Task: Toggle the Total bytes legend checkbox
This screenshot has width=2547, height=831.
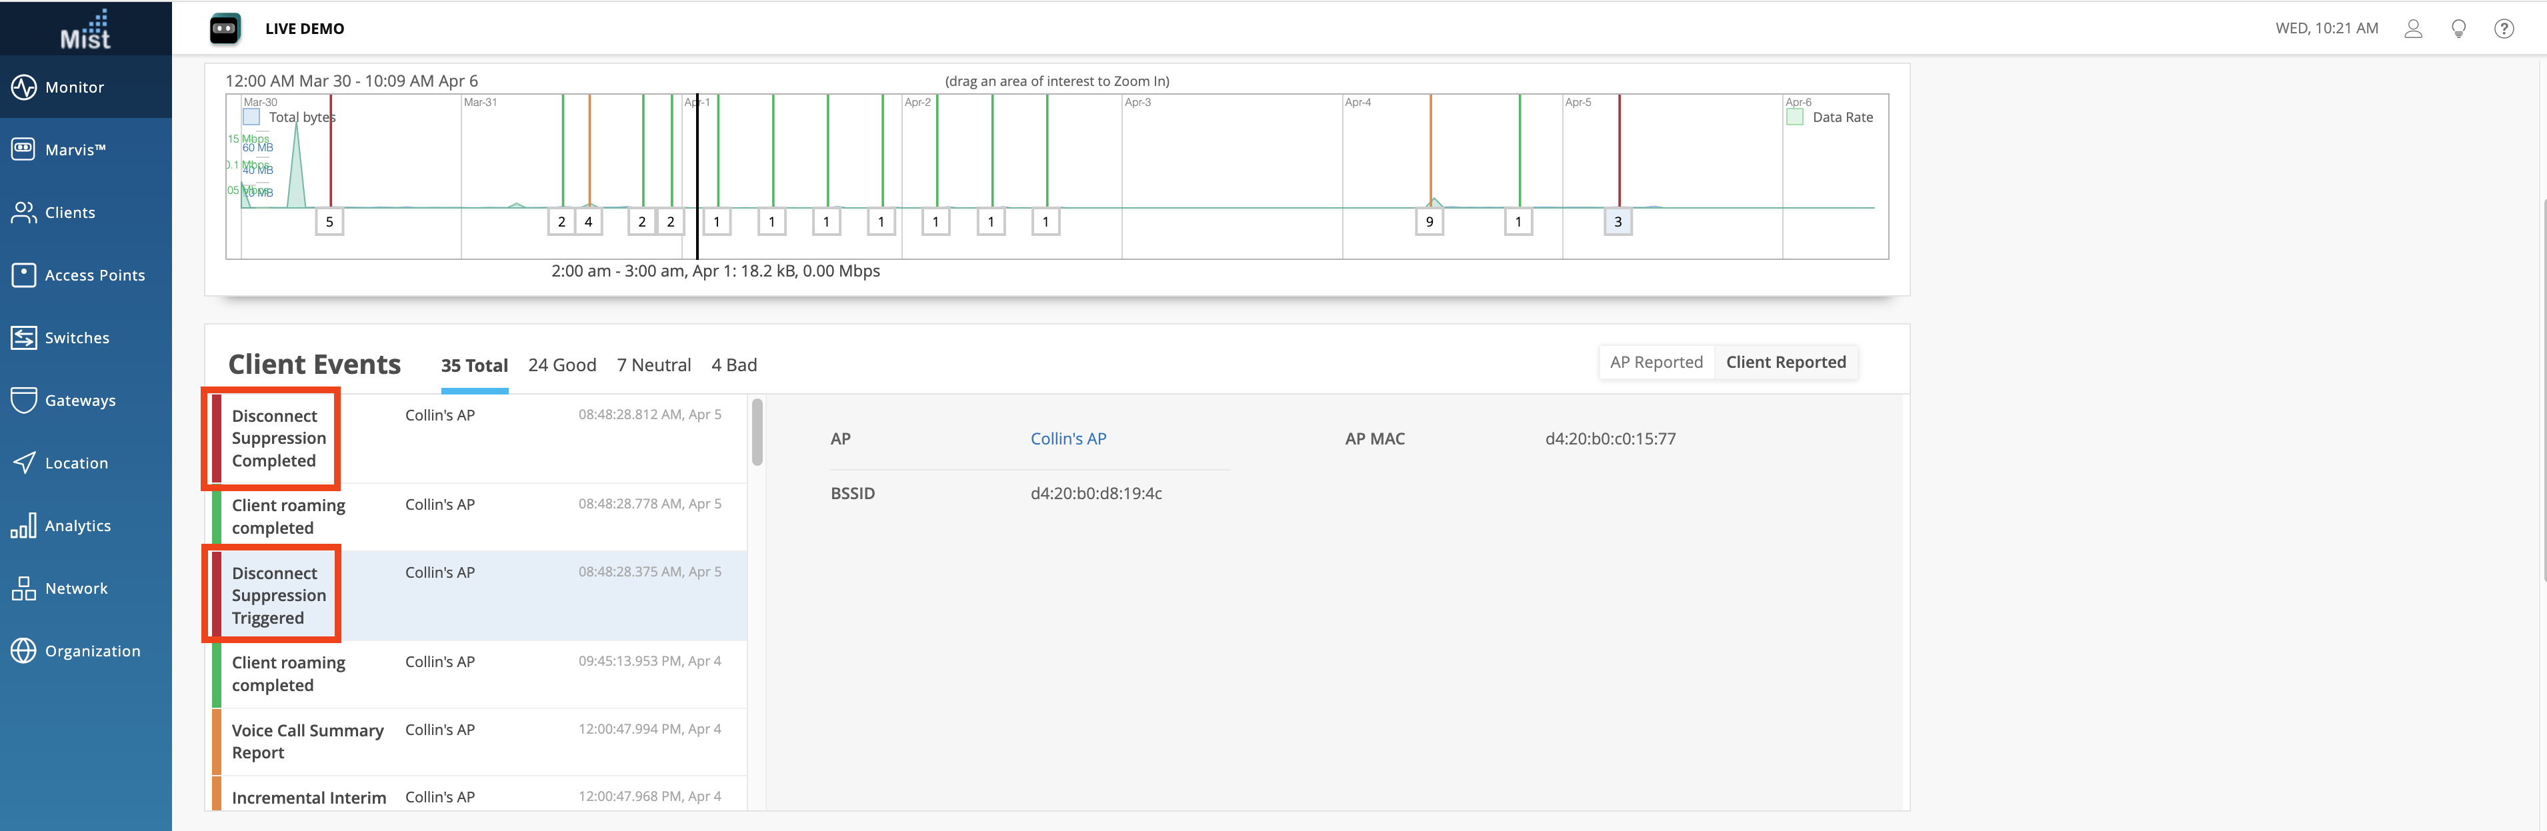Action: (x=252, y=117)
